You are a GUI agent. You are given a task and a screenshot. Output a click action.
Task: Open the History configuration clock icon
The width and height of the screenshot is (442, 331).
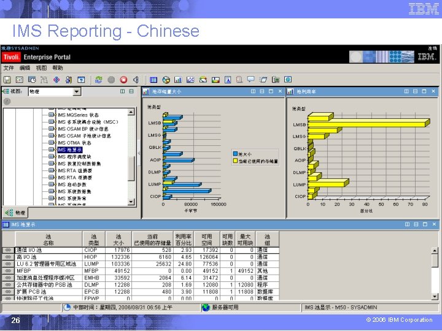tap(32, 80)
